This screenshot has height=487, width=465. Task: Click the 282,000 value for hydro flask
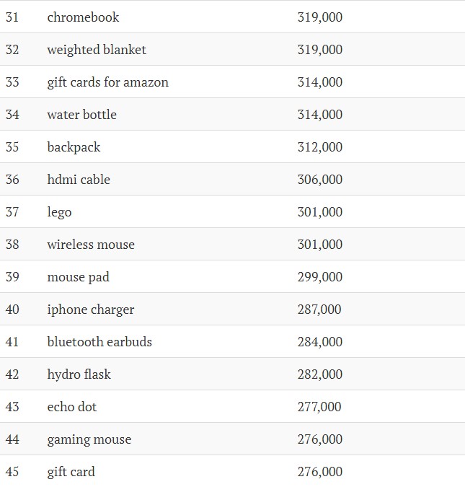click(x=320, y=374)
